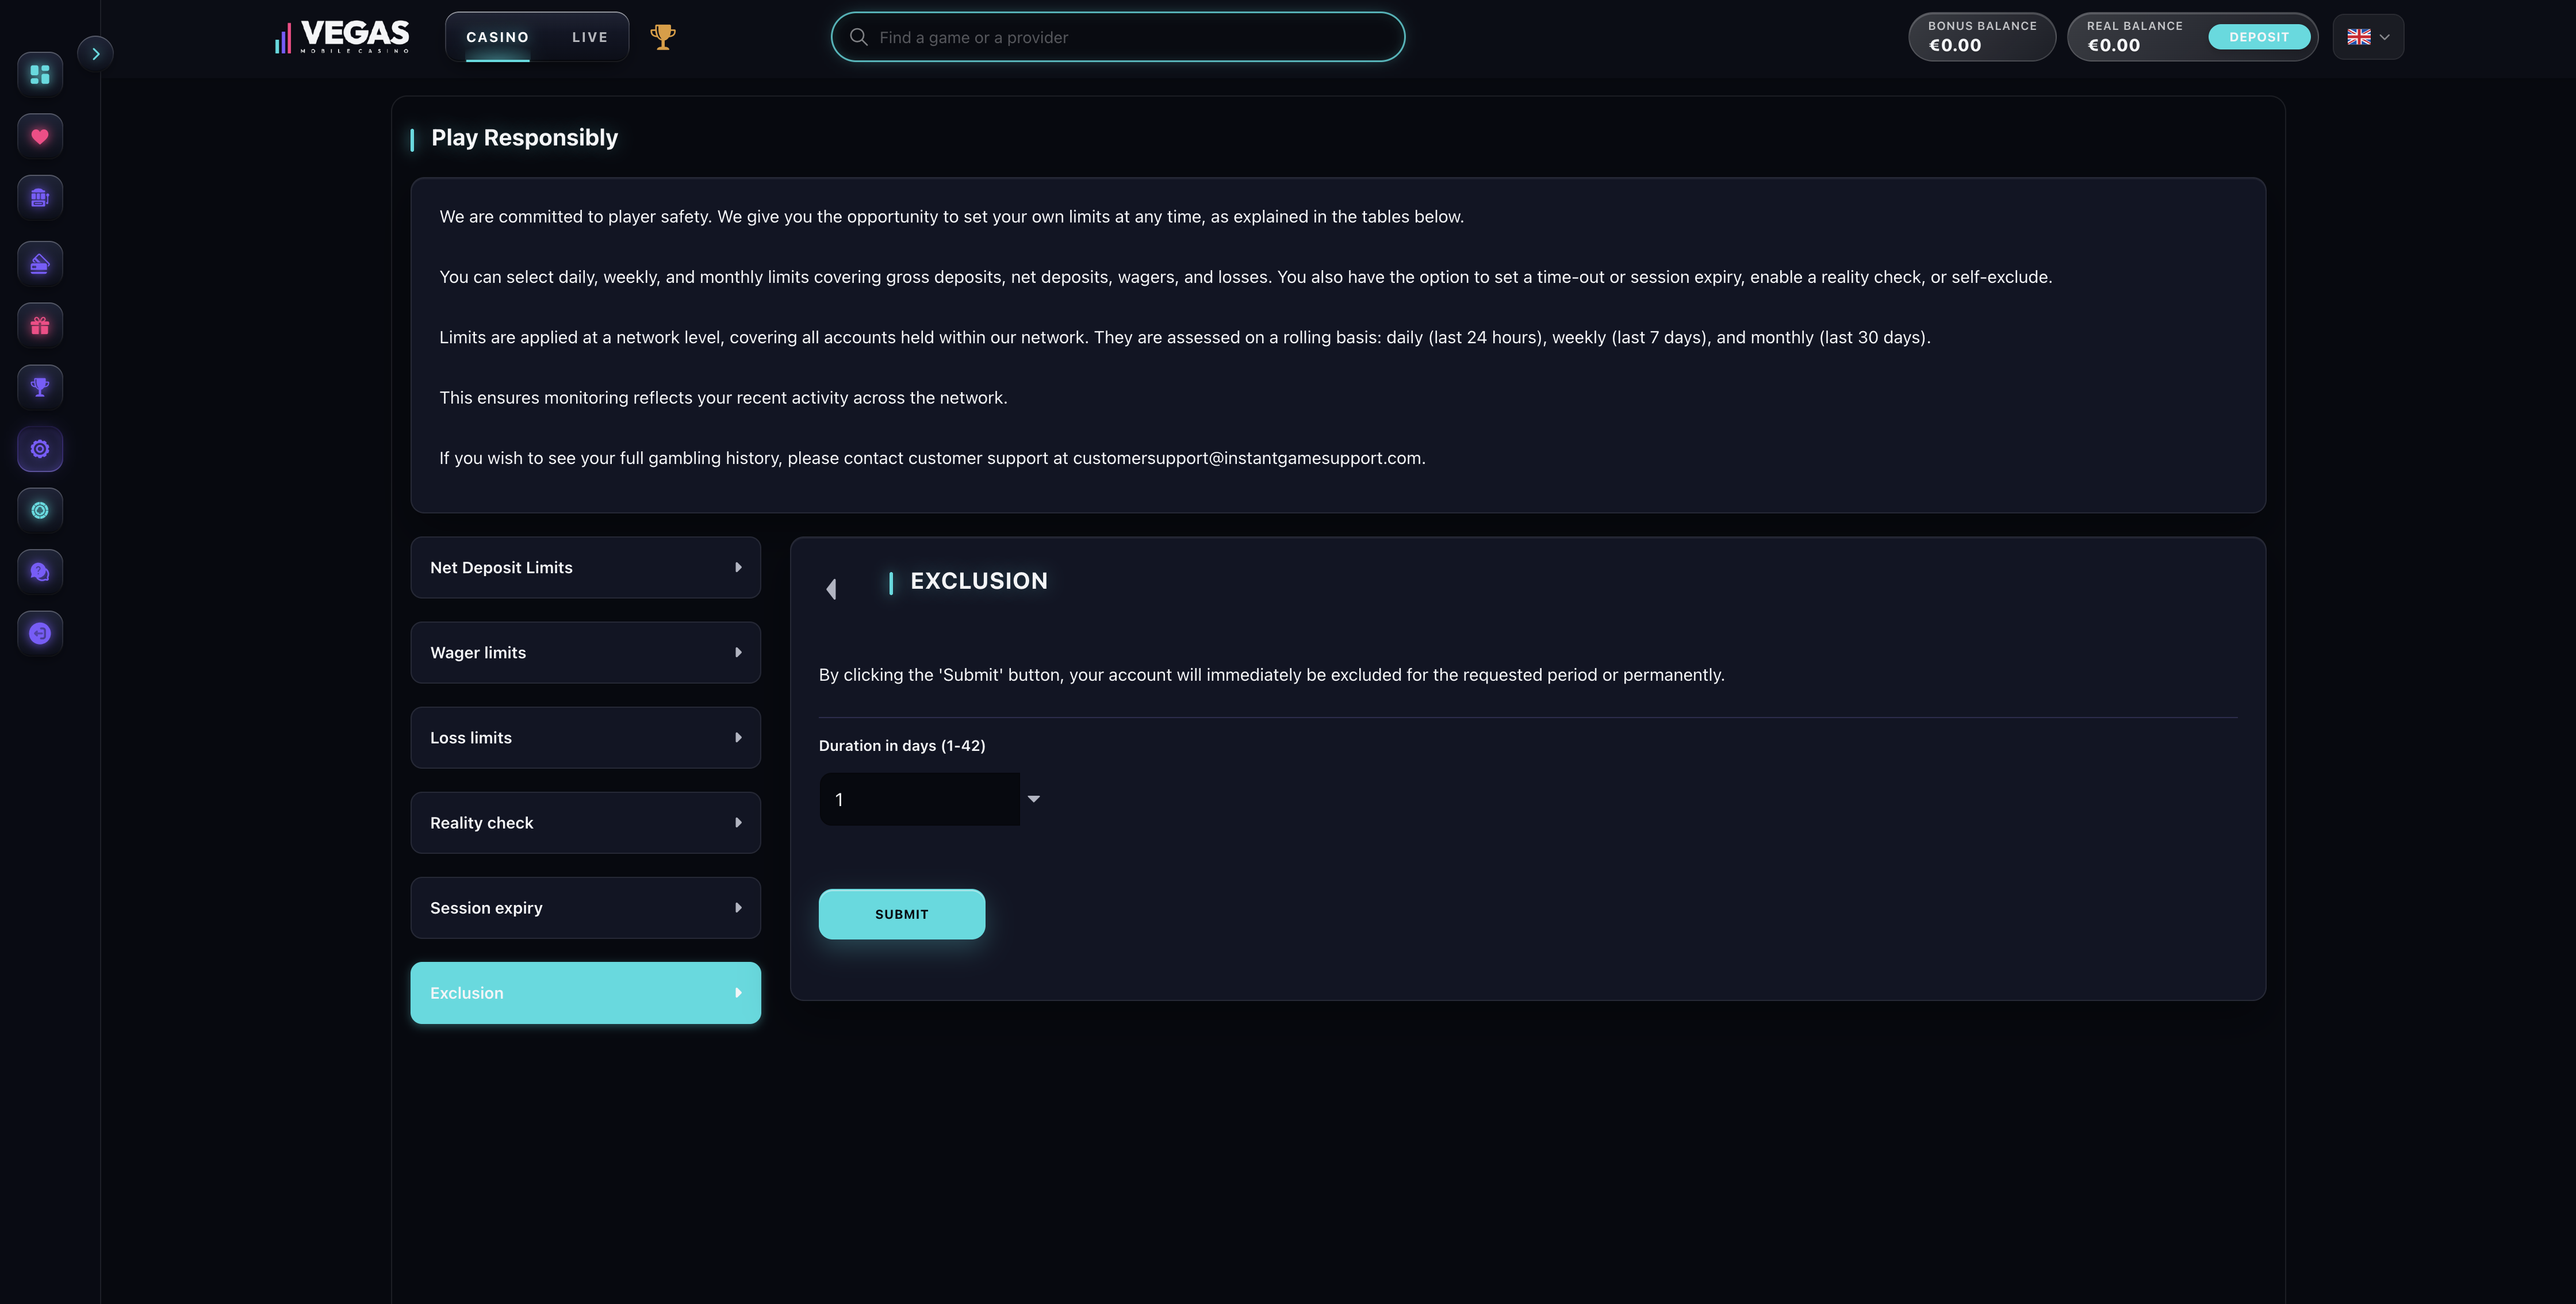
Task: Click the logout arrow icon in sidebar
Action: (40, 633)
